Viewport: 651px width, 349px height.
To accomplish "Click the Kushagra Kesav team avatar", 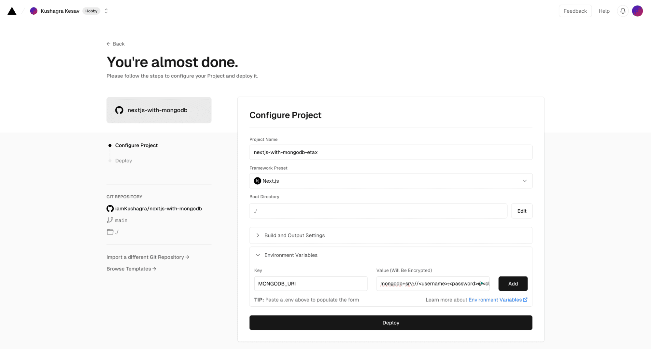I will 34,11.
